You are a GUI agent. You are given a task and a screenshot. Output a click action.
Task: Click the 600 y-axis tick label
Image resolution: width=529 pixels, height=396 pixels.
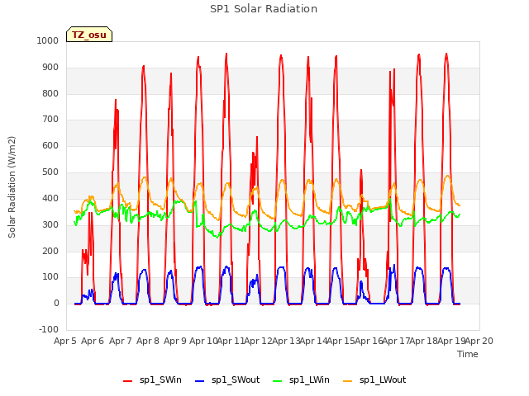tap(50, 145)
